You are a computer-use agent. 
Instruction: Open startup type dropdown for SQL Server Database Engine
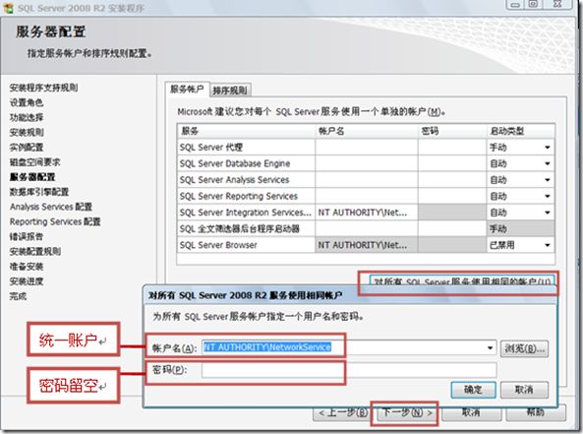coord(548,163)
